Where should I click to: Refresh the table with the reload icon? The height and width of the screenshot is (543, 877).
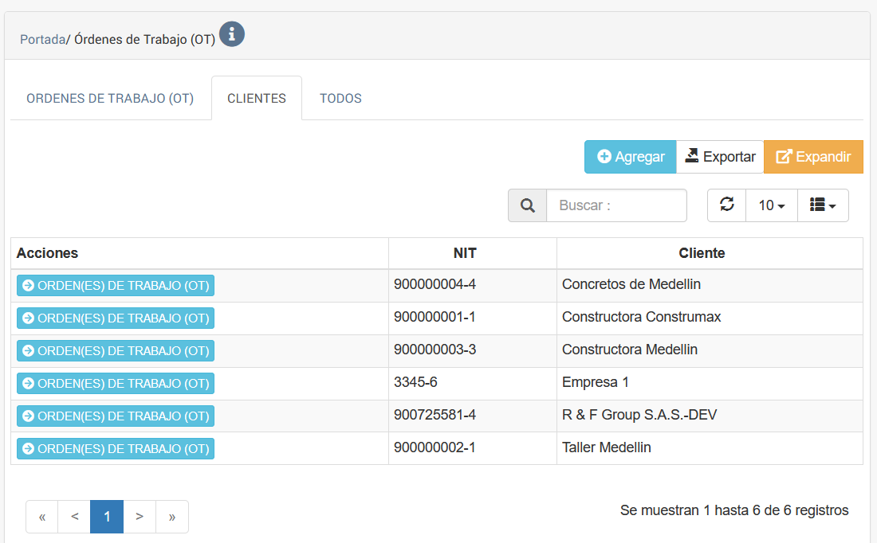click(x=726, y=205)
